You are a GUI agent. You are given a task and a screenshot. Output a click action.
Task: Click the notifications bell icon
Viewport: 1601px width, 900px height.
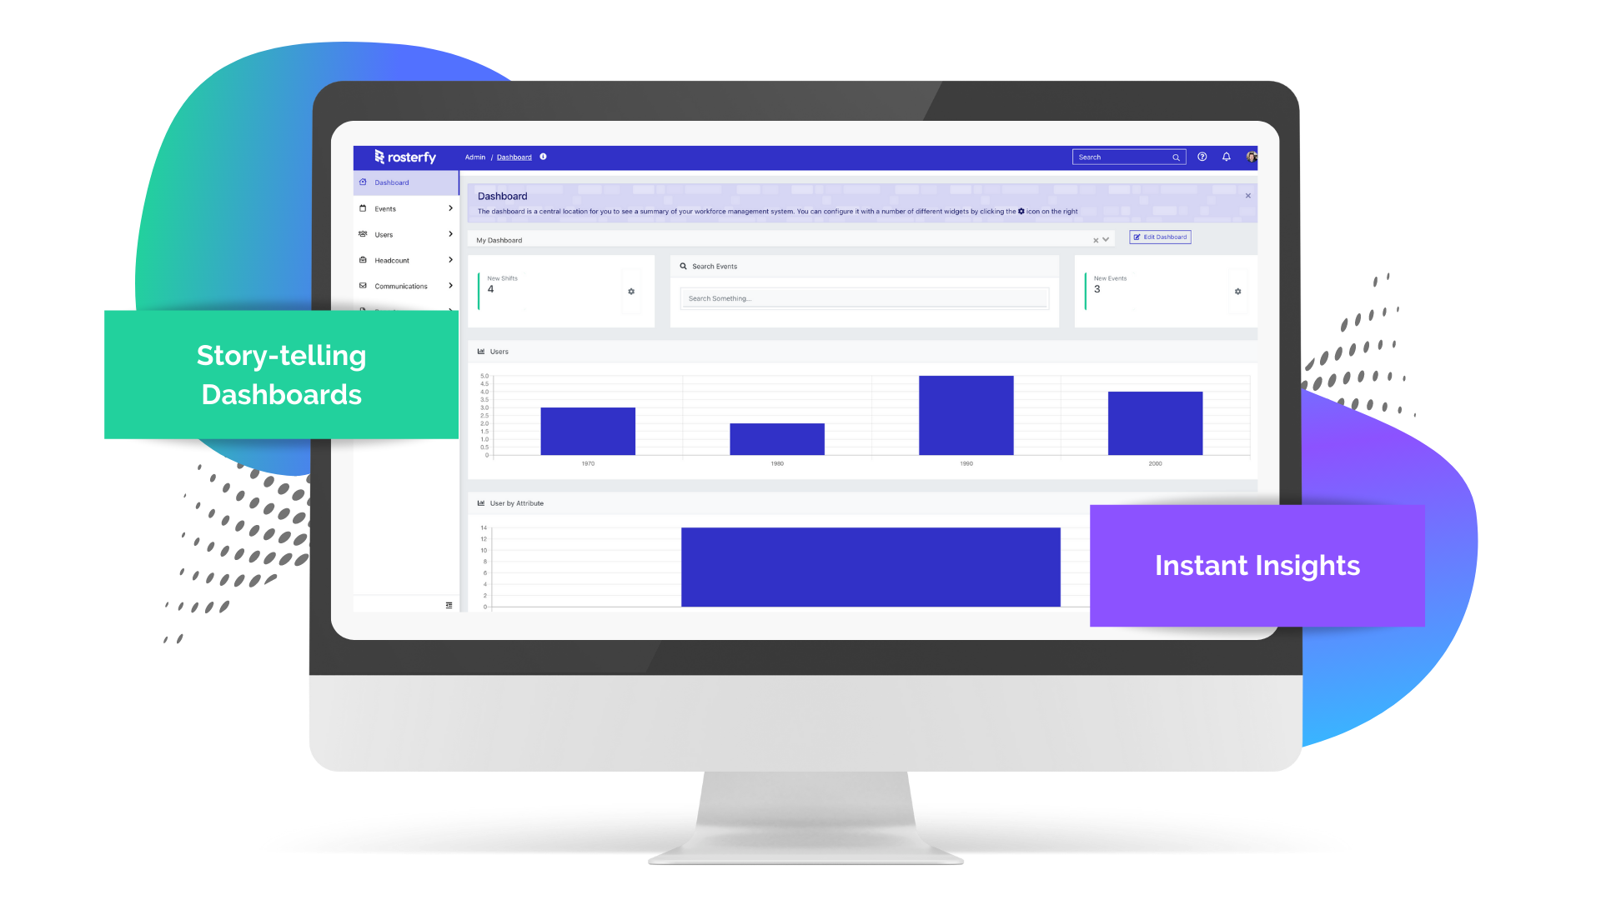click(1225, 157)
